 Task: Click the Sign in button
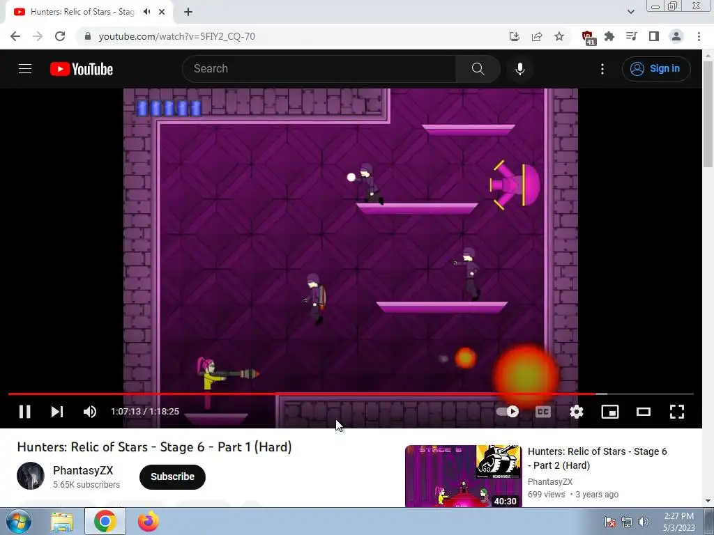(x=656, y=69)
